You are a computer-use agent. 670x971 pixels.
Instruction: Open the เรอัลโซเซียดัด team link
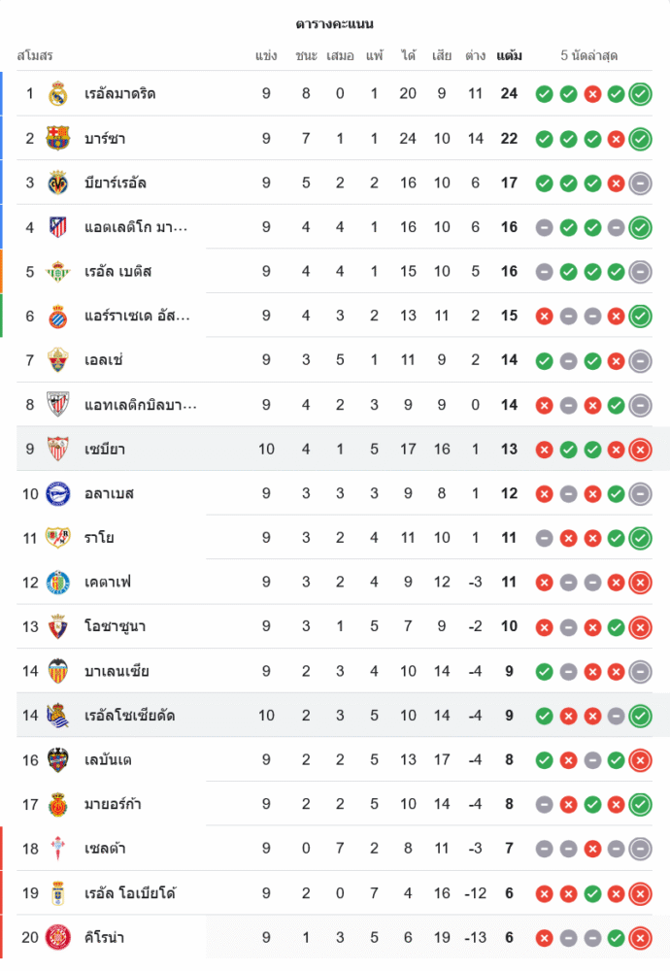[x=130, y=716]
